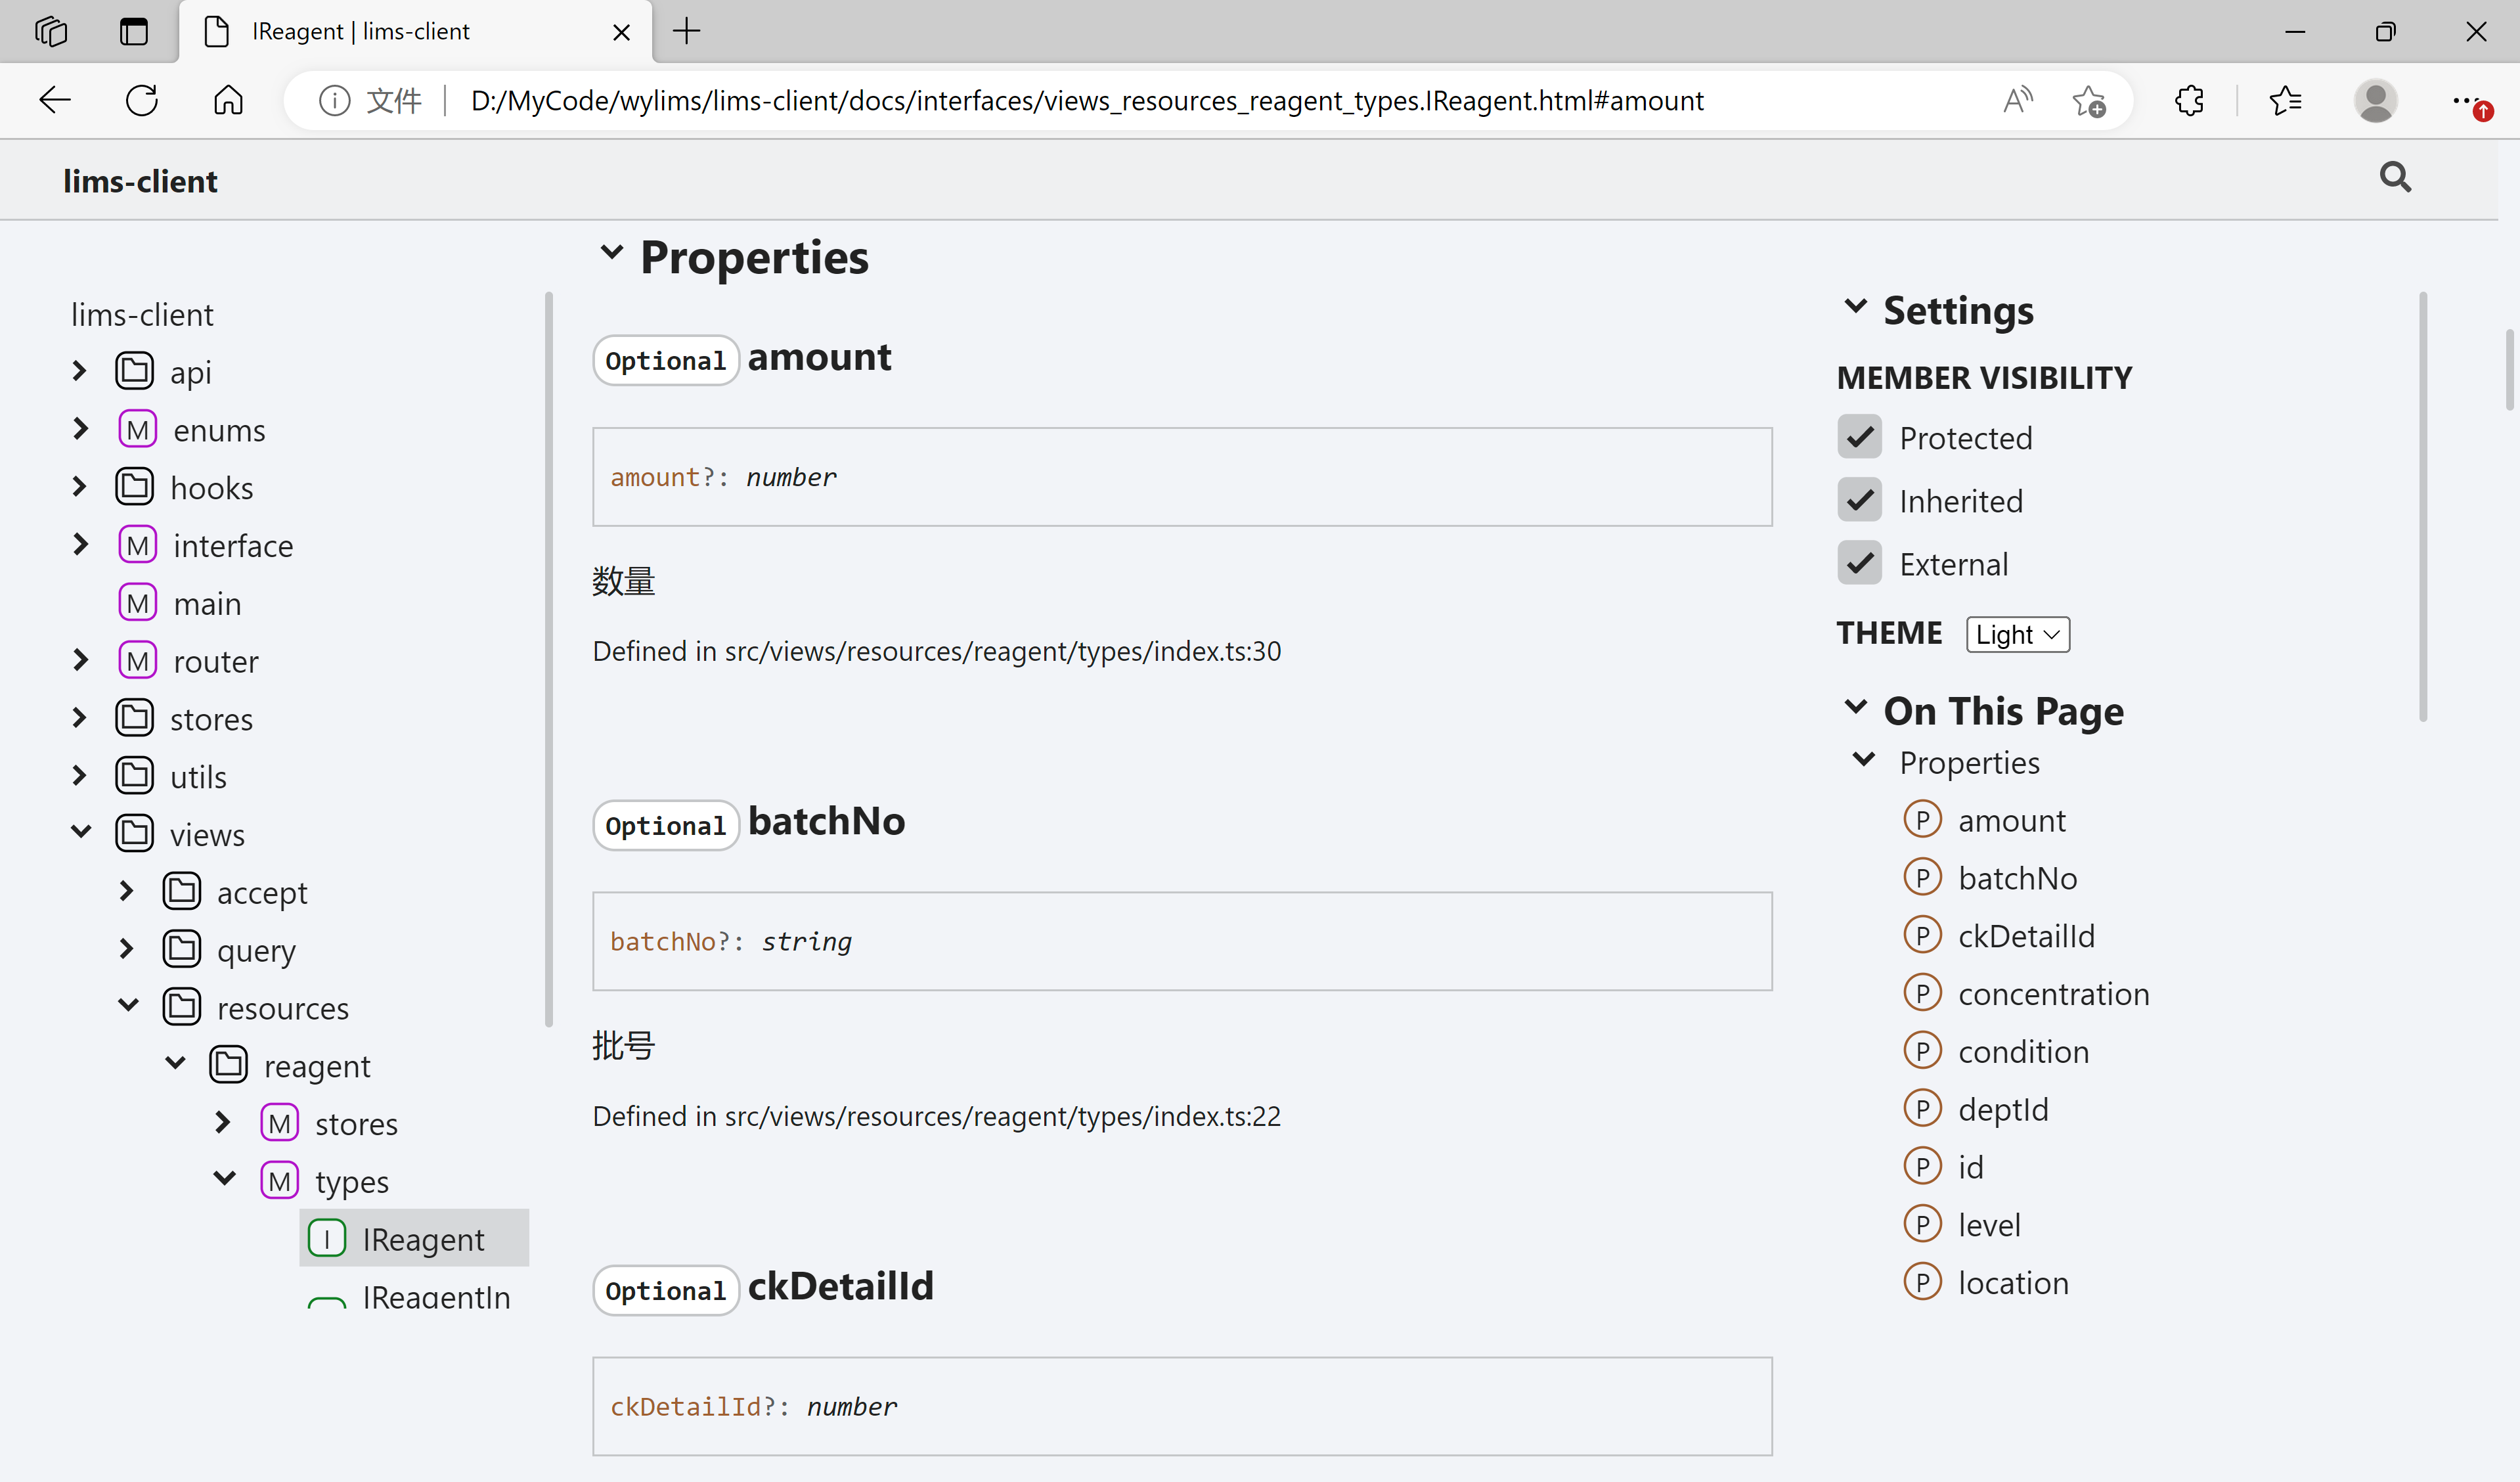Image resolution: width=2520 pixels, height=1482 pixels.
Task: Click the search magnifier icon in the header
Action: [x=2394, y=178]
